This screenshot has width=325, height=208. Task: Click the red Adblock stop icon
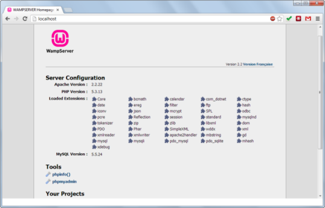(273, 19)
